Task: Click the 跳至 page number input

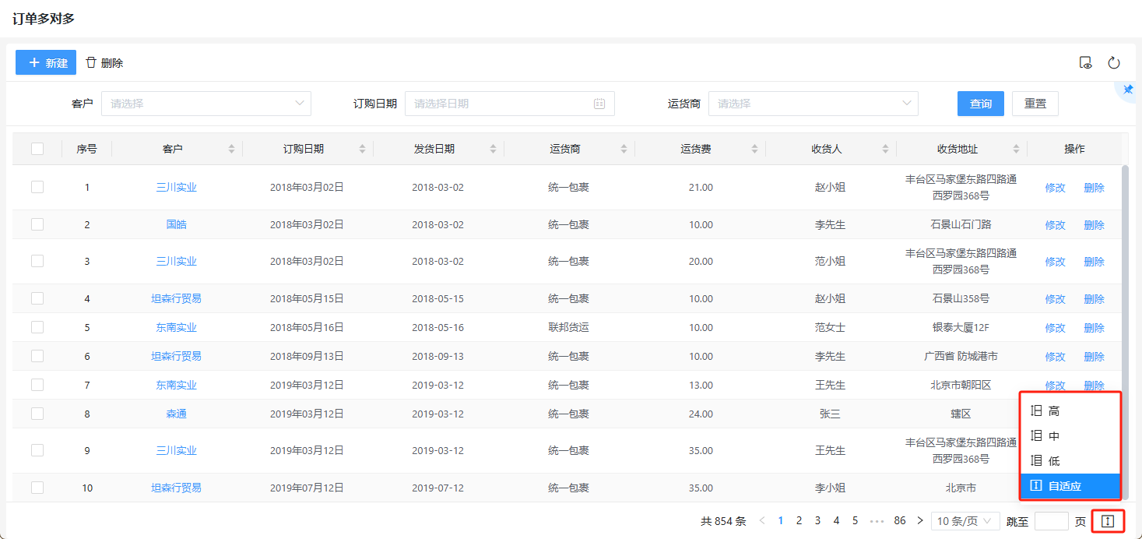Action: (x=1051, y=521)
